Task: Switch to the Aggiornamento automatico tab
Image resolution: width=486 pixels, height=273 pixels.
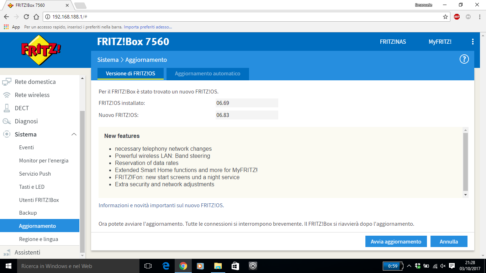Action: (x=208, y=74)
